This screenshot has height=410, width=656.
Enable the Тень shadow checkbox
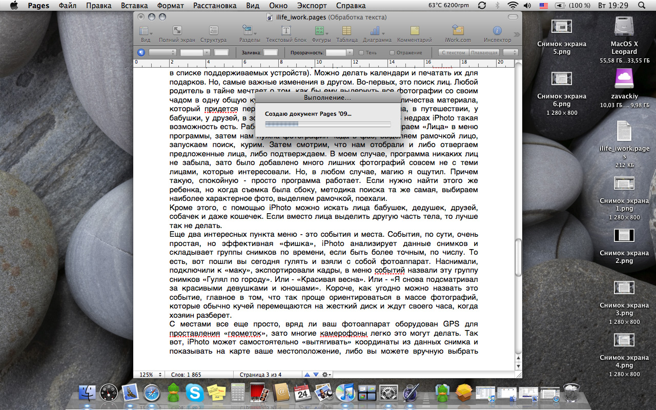tap(361, 53)
